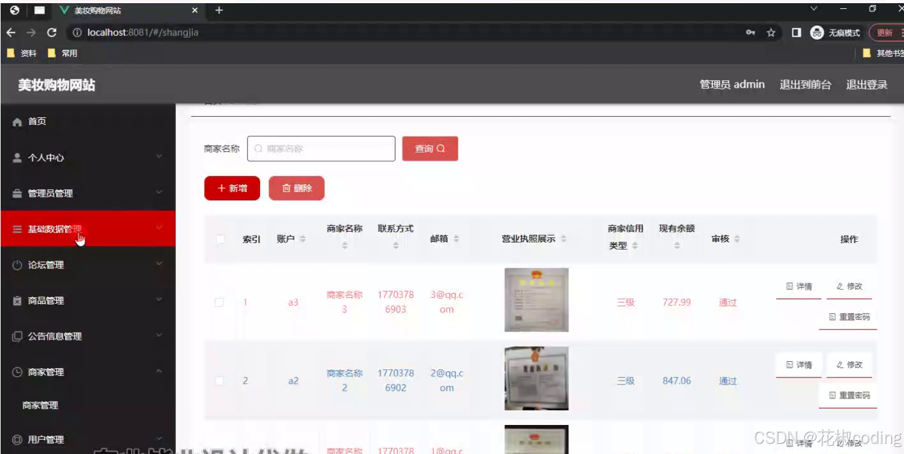
Task: Click the clock icon beside 商家管理 menu
Action: click(18, 373)
